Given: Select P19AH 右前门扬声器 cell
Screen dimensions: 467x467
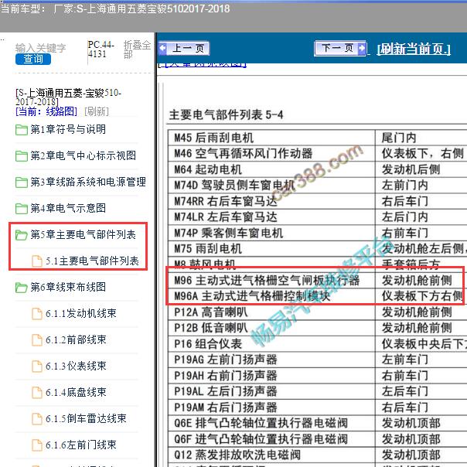Looking at the screenshot, I should [x=271, y=376].
